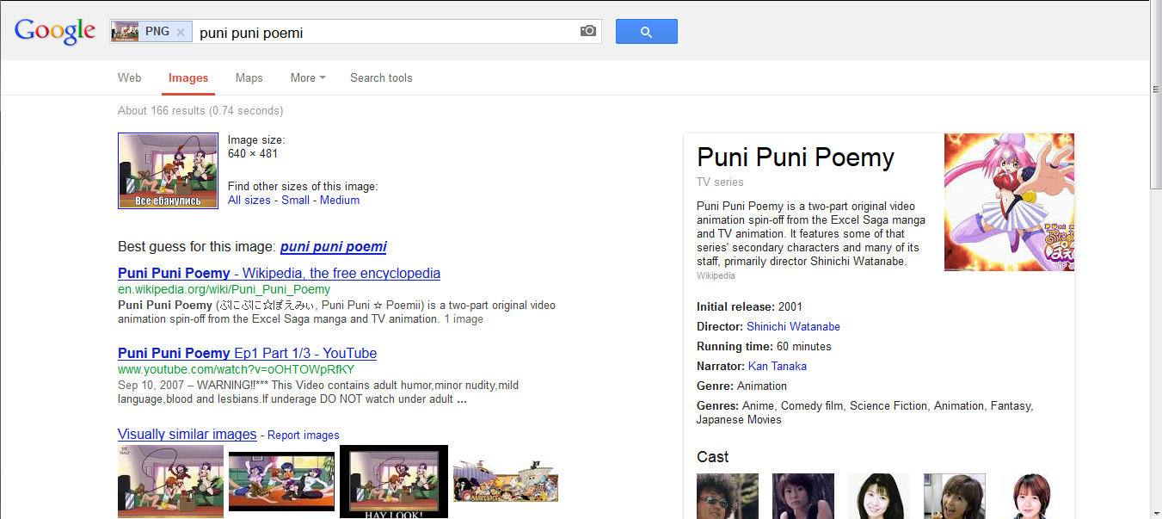This screenshot has height=519, width=1162.
Task: Click the uploaded PNG thumbnail in search box
Action: 126,32
